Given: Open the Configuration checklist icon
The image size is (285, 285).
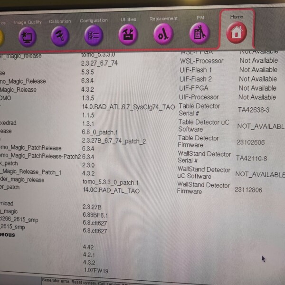Looking at the screenshot, I should (94, 35).
